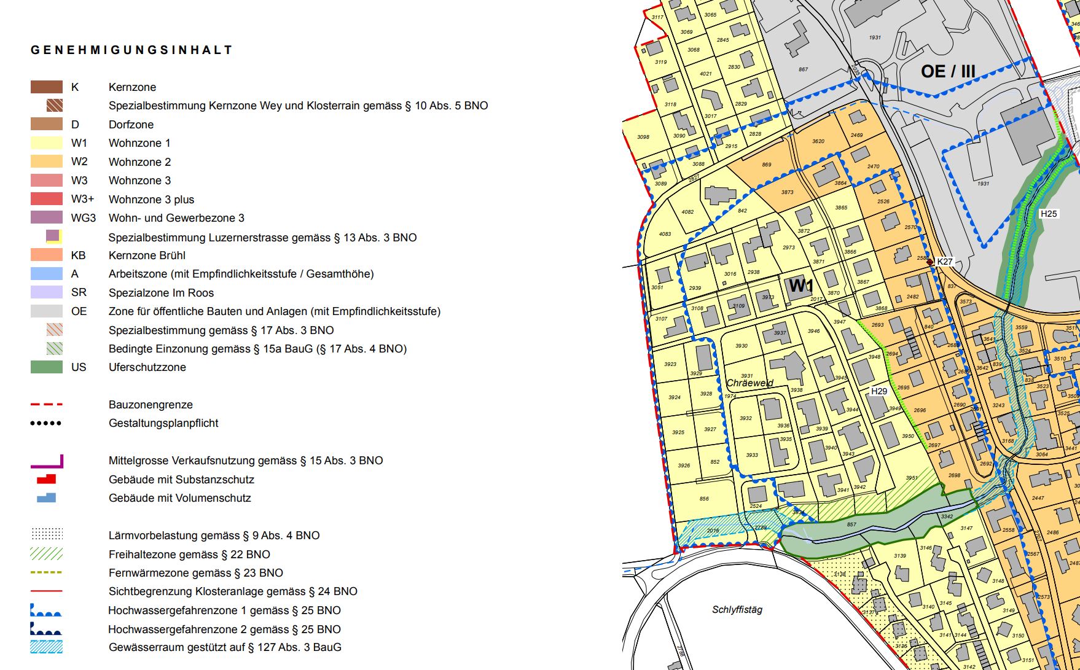
Task: Click parcel number 3923 on map
Action: [670, 364]
